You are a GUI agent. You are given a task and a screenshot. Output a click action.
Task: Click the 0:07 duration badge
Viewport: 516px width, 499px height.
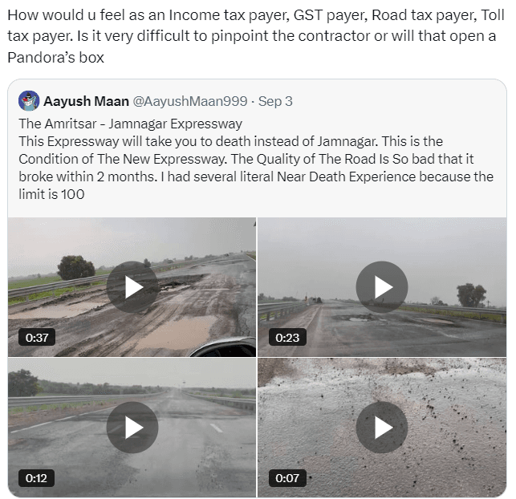(x=287, y=478)
